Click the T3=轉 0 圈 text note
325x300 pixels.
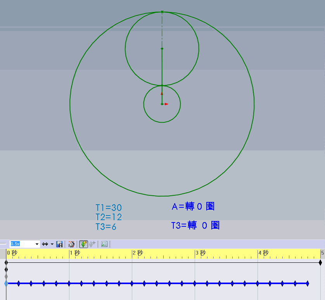[196, 225]
